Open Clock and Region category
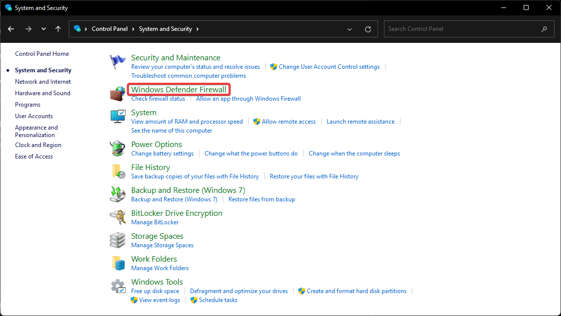 [x=38, y=145]
